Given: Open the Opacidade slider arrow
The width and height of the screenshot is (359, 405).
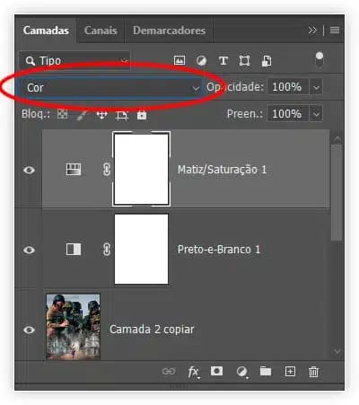Looking at the screenshot, I should point(316,87).
